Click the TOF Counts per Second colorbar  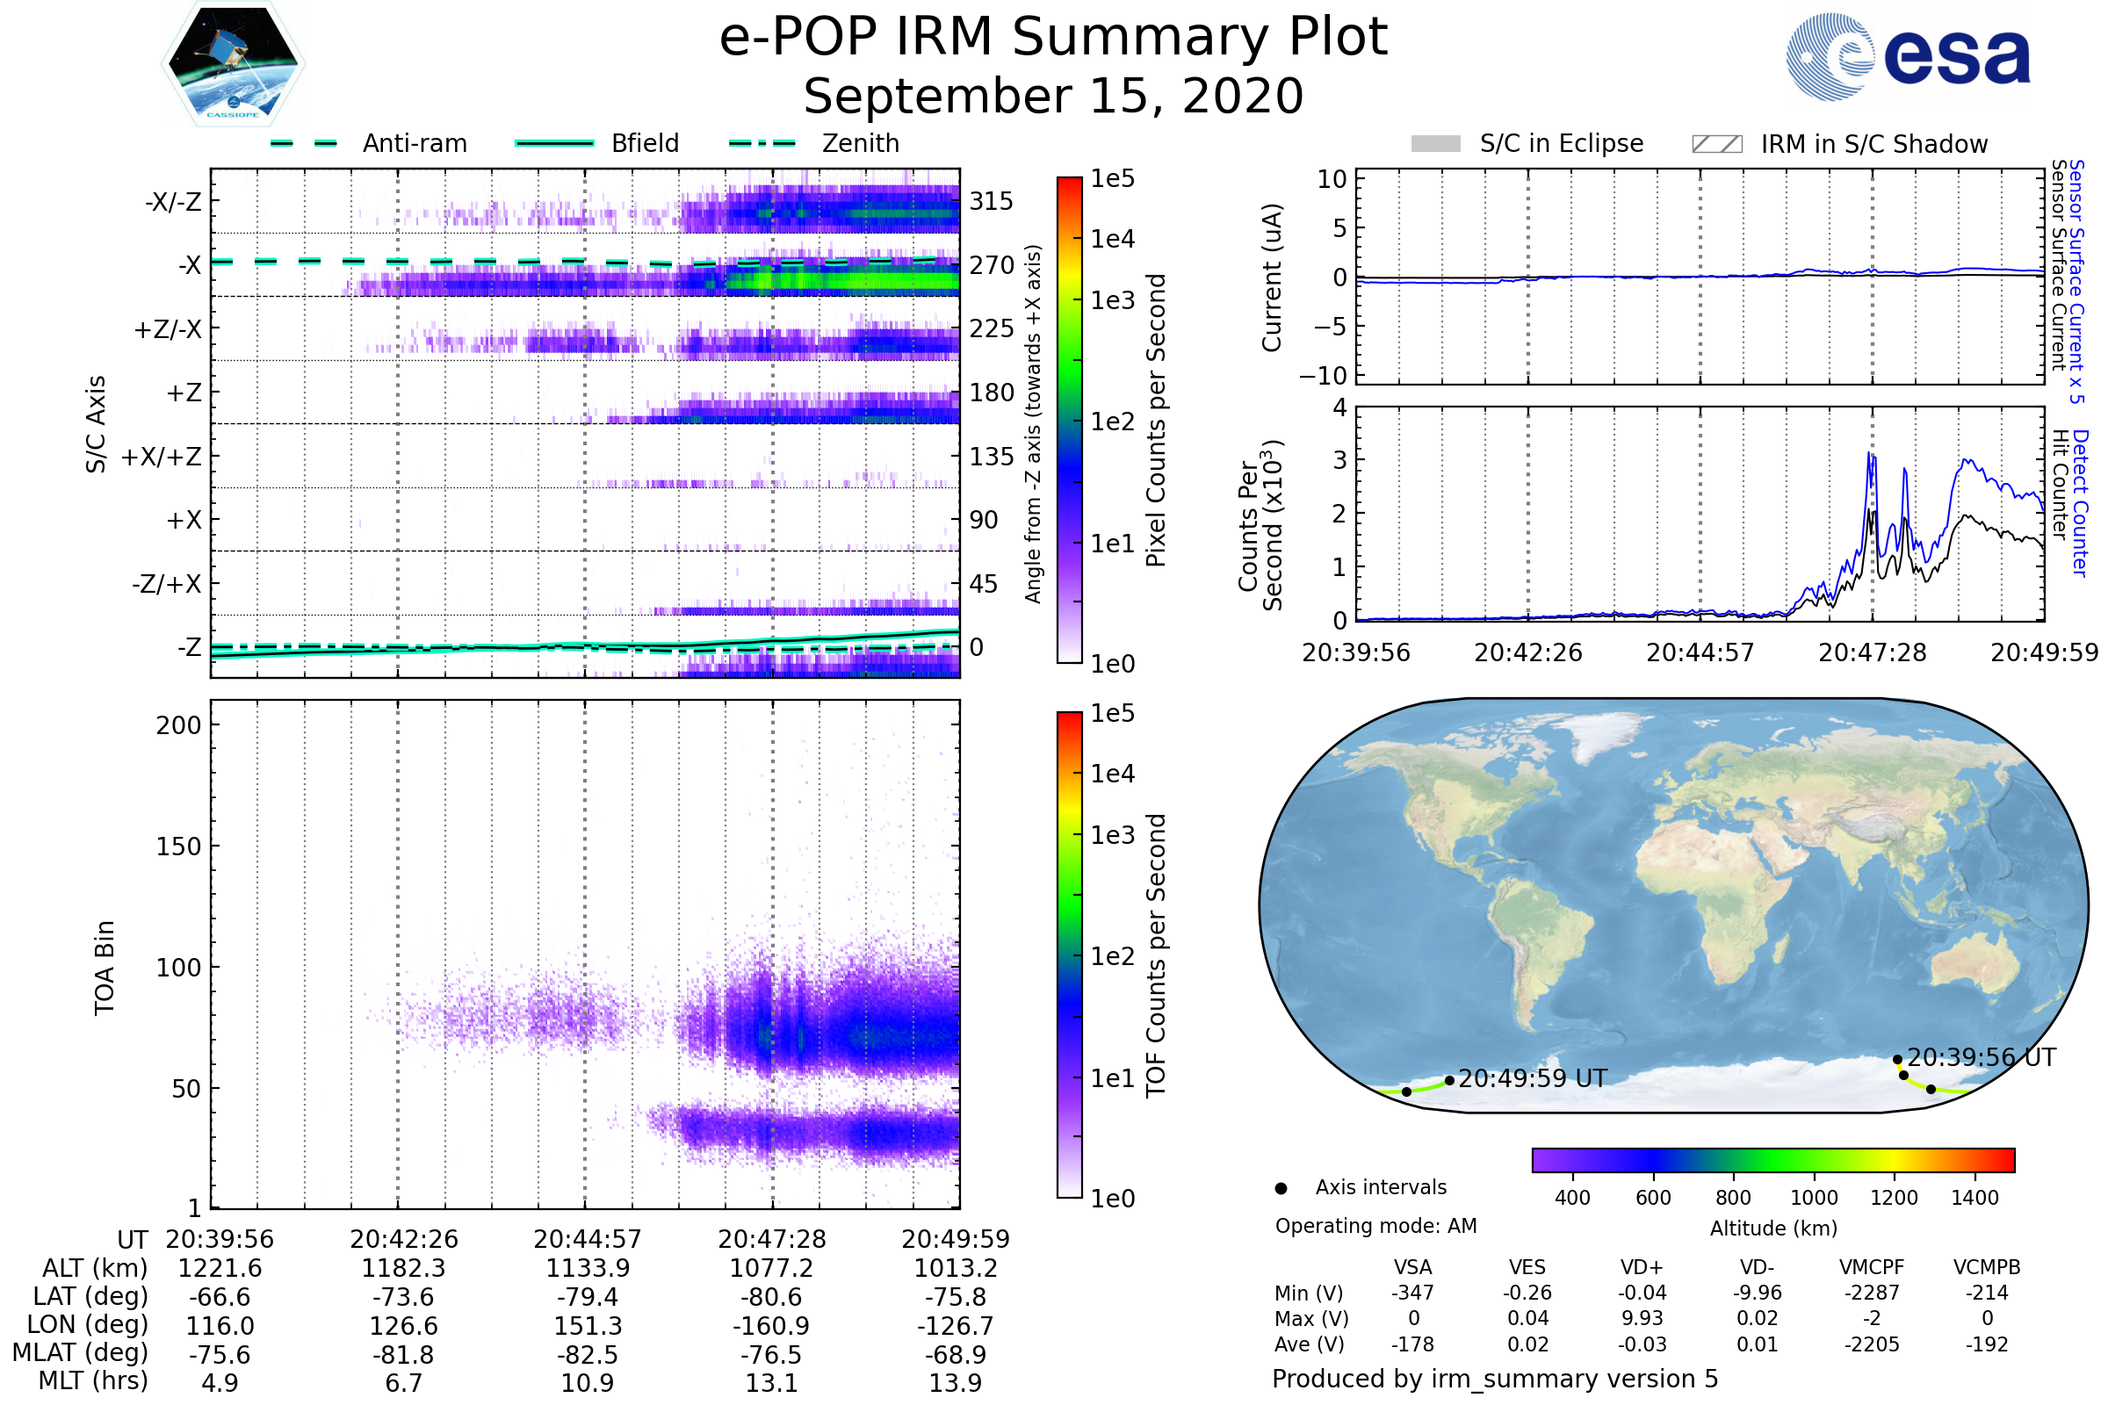pyautogui.click(x=1069, y=955)
